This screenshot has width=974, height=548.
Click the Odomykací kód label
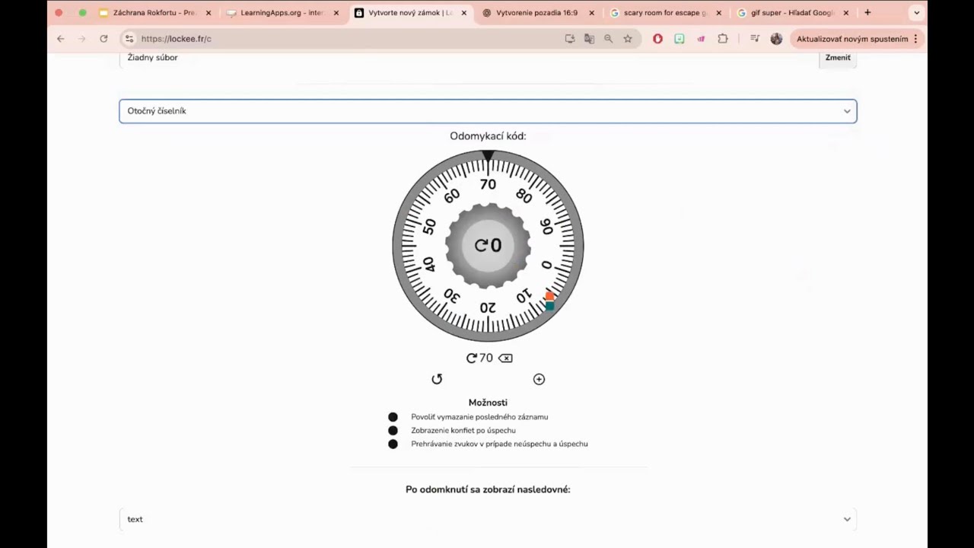pyautogui.click(x=488, y=136)
